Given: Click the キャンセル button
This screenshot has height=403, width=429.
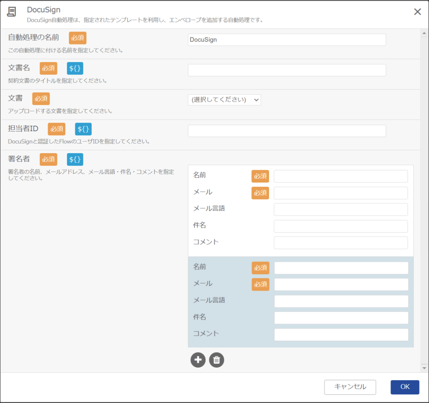Looking at the screenshot, I should (350, 387).
